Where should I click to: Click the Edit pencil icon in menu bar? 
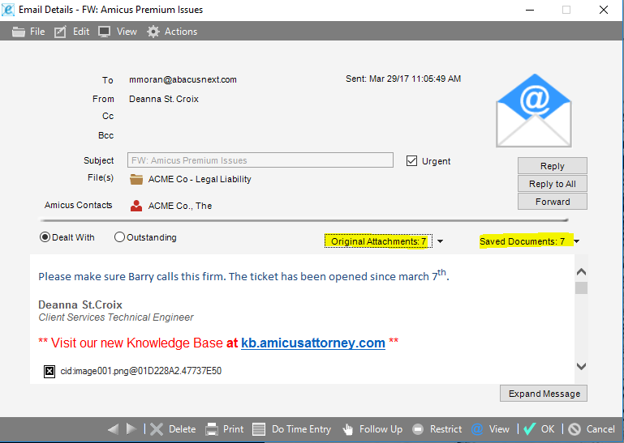[x=60, y=32]
